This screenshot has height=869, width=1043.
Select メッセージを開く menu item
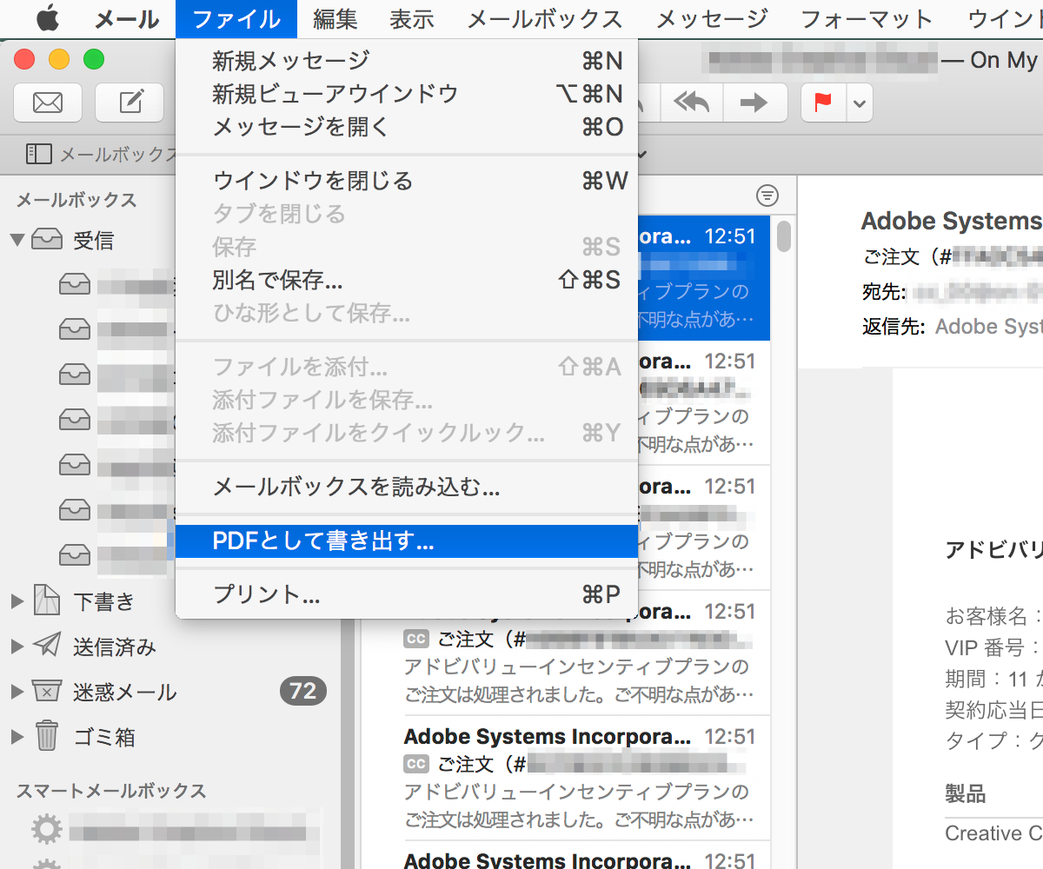pyautogui.click(x=407, y=127)
